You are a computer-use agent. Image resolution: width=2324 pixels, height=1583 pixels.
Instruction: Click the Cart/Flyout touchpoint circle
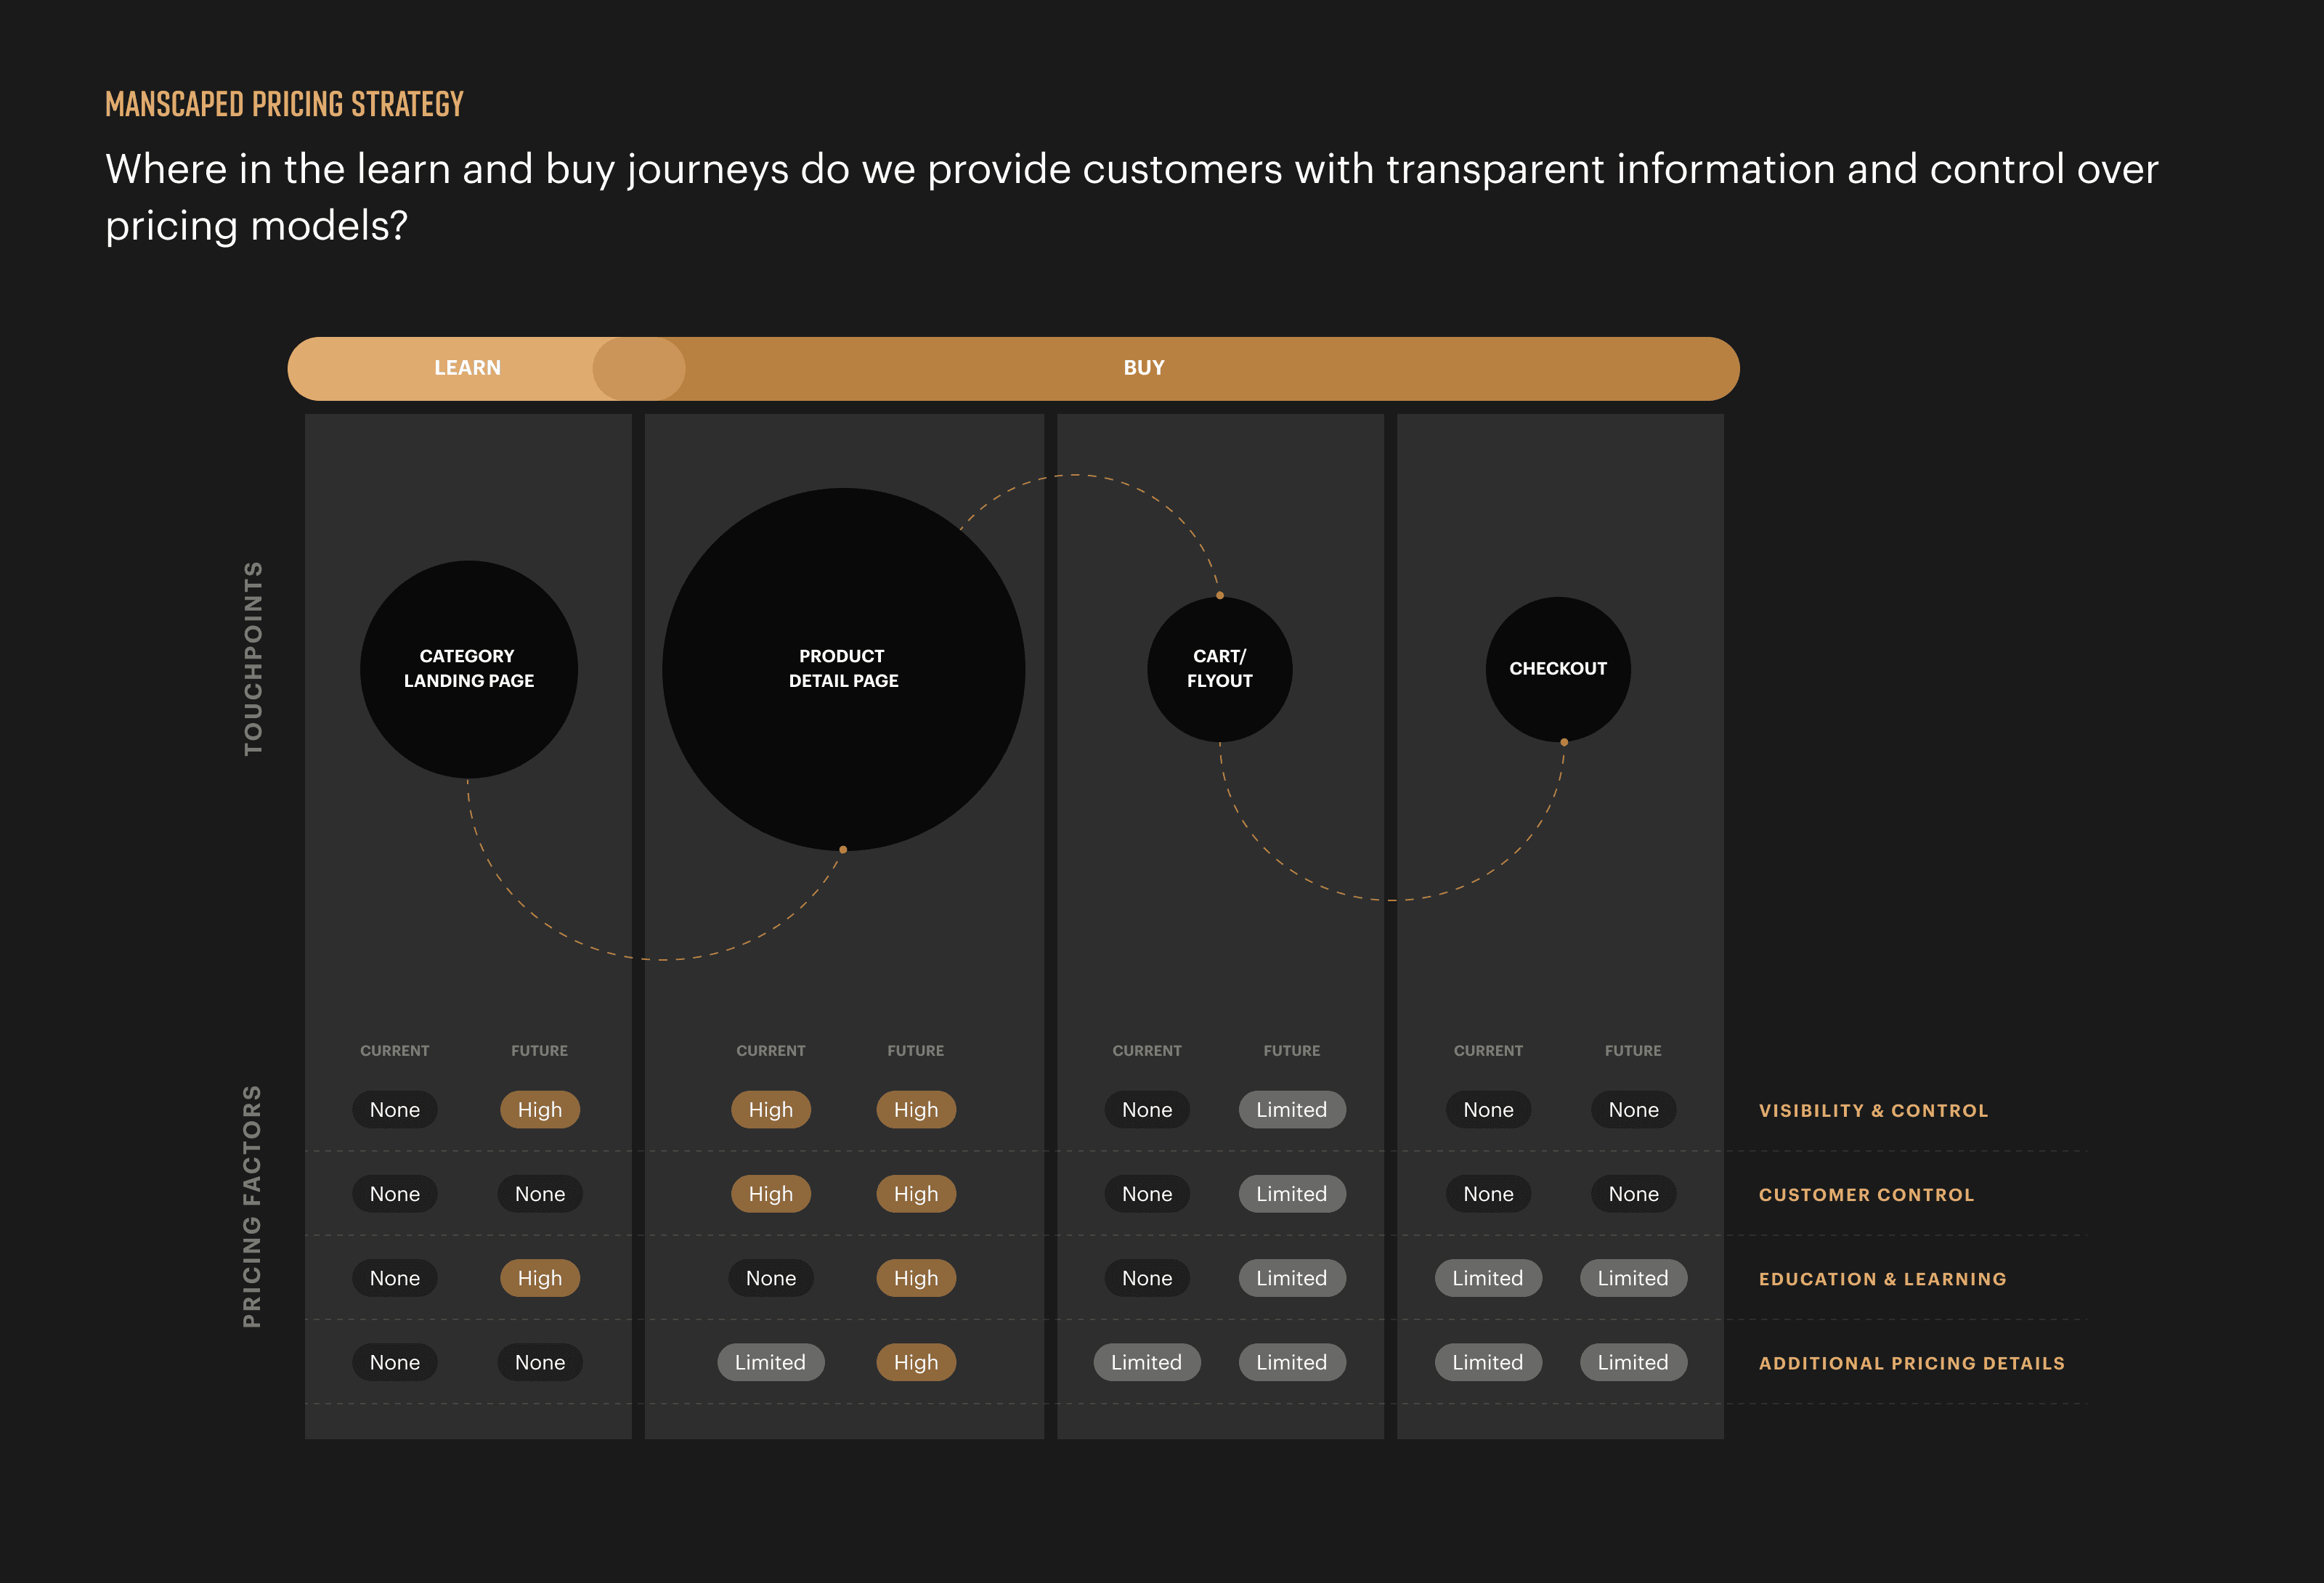tap(1220, 669)
